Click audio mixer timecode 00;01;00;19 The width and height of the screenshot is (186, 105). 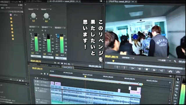pyautogui.click(x=36, y=61)
